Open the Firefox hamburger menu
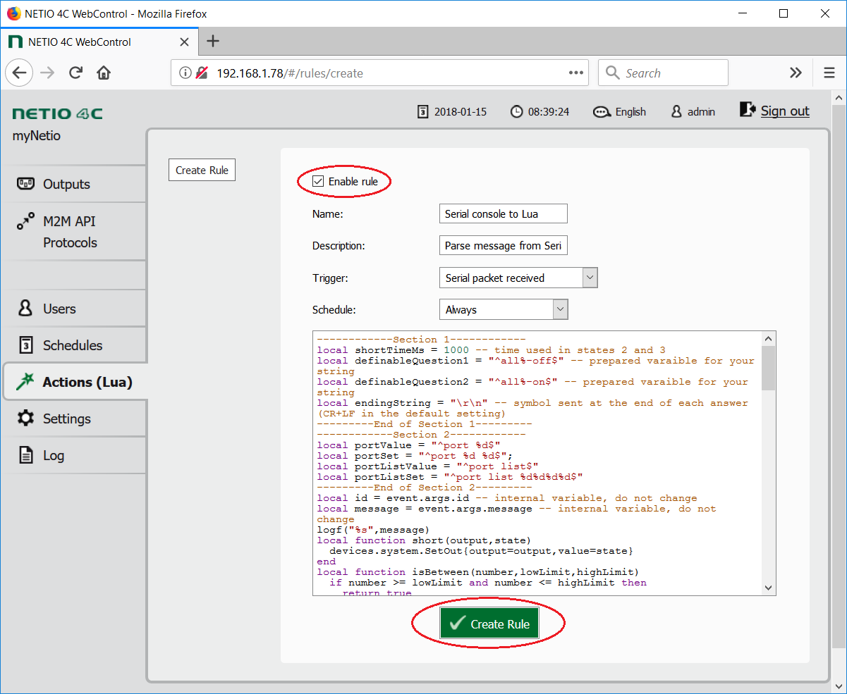The width and height of the screenshot is (847, 694). [829, 73]
